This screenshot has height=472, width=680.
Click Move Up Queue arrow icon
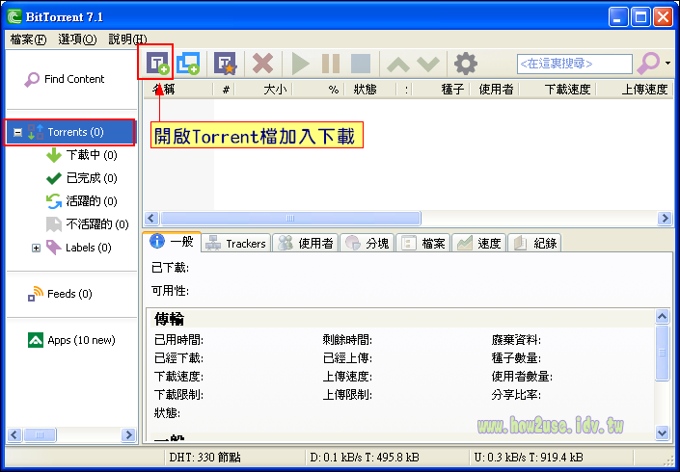(x=398, y=64)
